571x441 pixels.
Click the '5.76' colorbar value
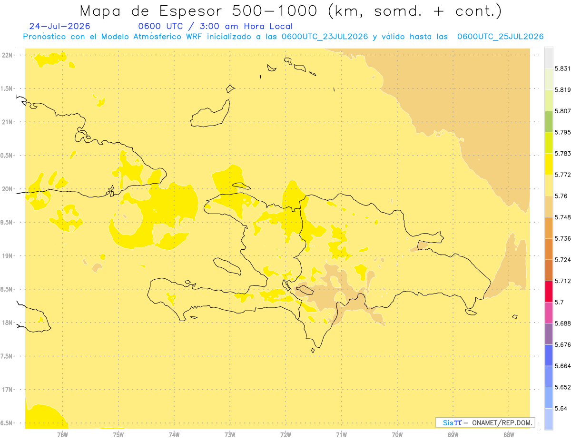pyautogui.click(x=561, y=196)
